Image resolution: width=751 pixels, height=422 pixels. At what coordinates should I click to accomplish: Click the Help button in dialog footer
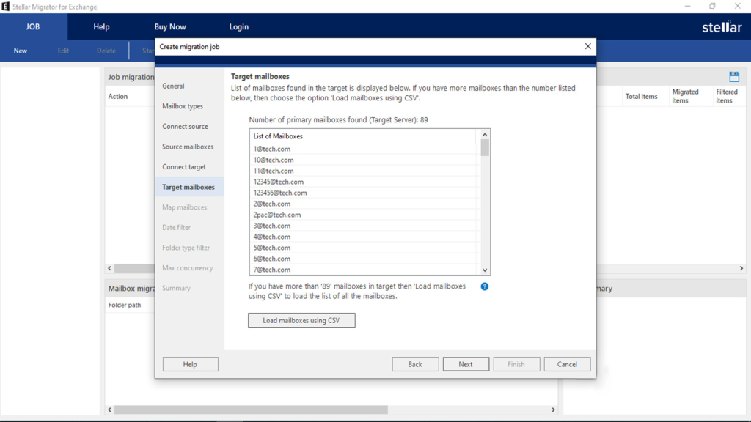(x=190, y=364)
